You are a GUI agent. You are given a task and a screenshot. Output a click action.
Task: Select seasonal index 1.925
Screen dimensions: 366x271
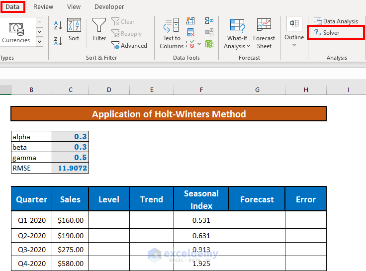click(x=201, y=264)
